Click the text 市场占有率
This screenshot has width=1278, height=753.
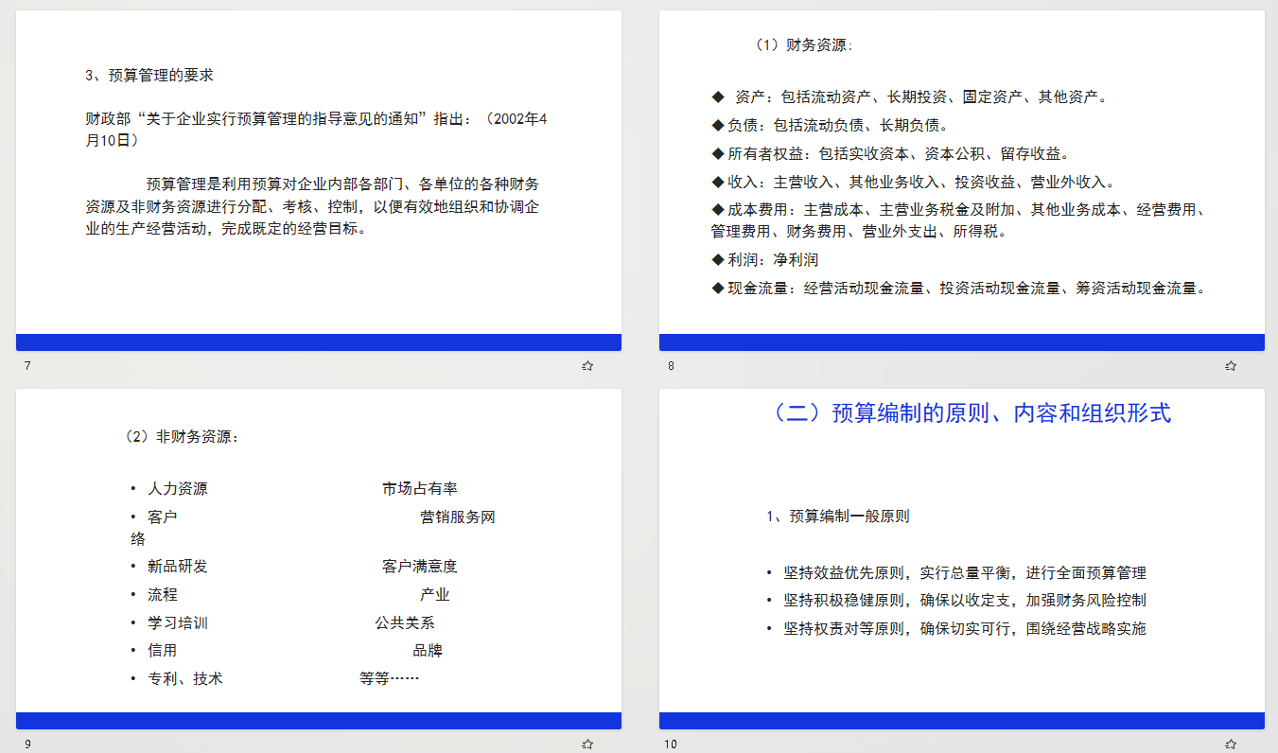pyautogui.click(x=420, y=488)
